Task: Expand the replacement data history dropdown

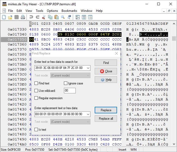Action: click(x=88, y=114)
